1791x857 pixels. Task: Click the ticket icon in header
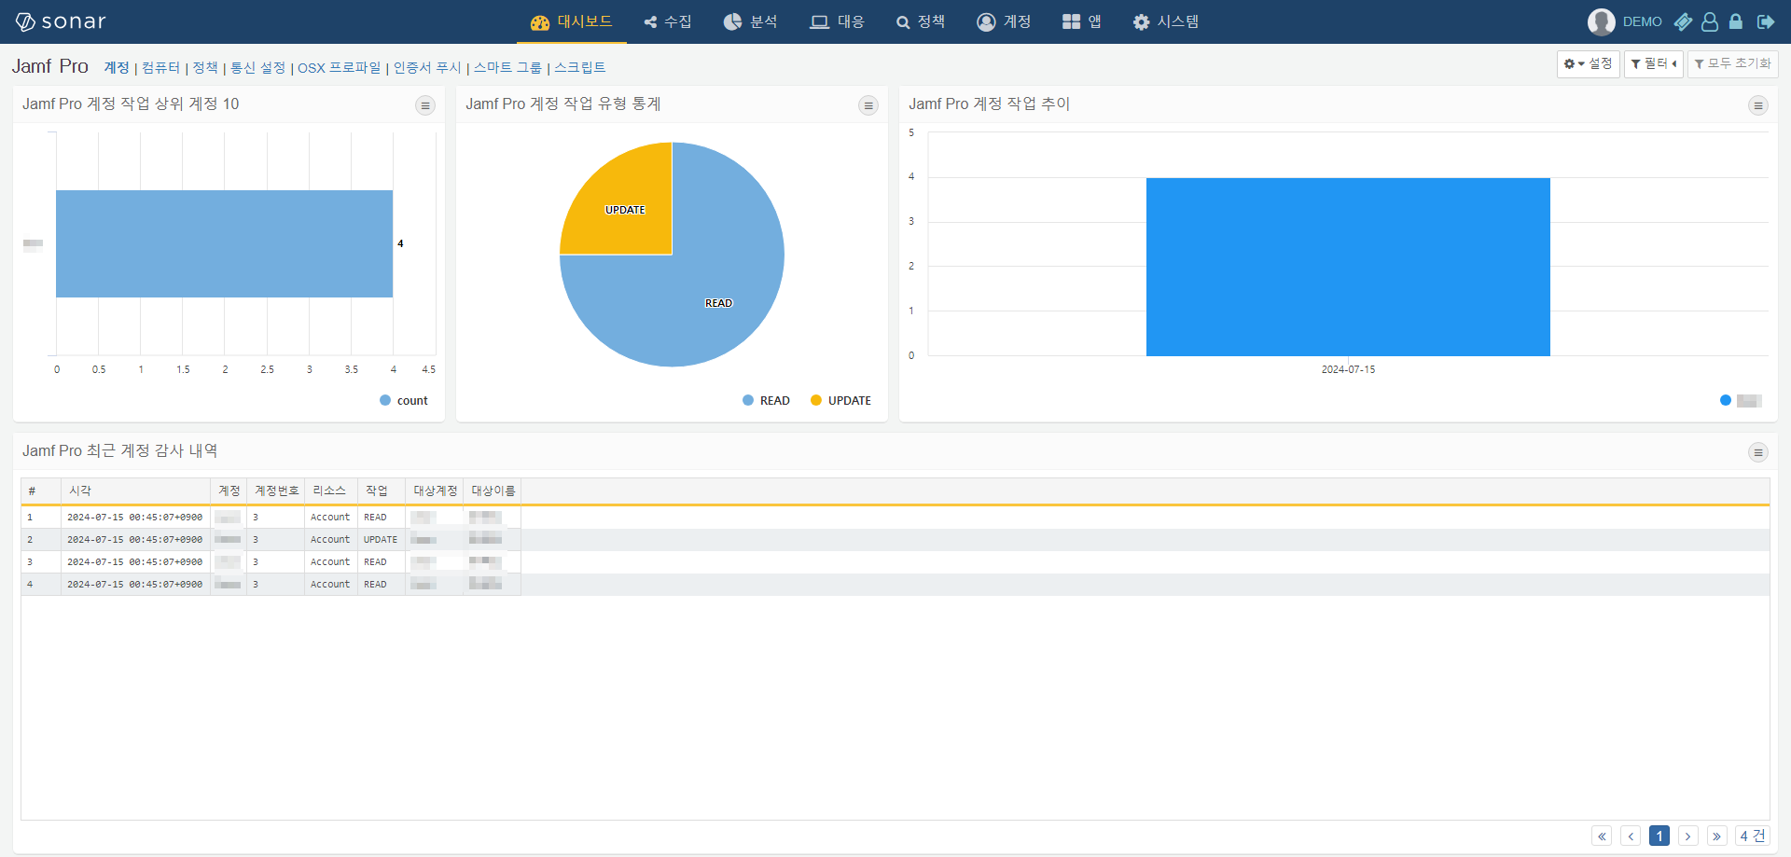click(x=1683, y=21)
